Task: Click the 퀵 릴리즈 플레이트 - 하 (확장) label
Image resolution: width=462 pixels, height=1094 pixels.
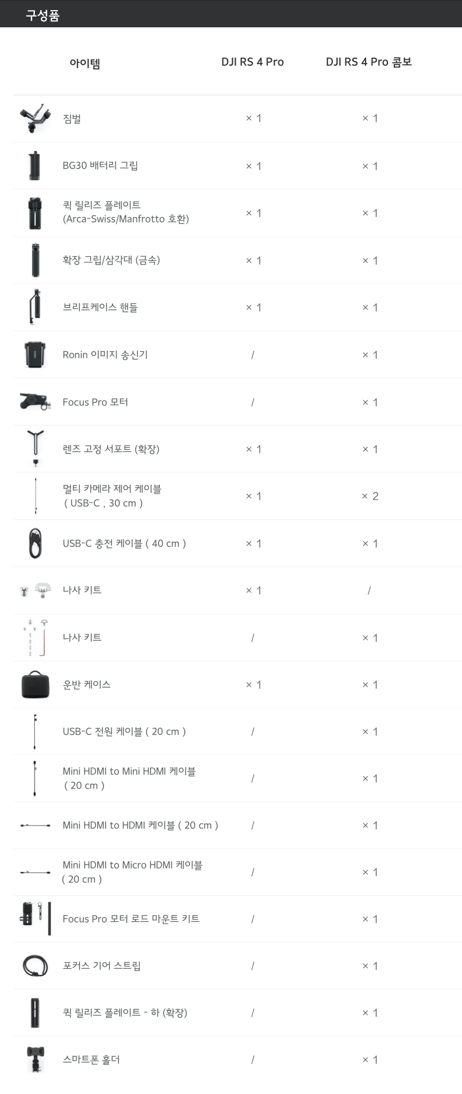Action: (125, 1013)
